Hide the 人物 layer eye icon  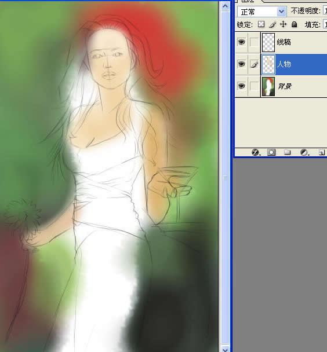point(241,64)
